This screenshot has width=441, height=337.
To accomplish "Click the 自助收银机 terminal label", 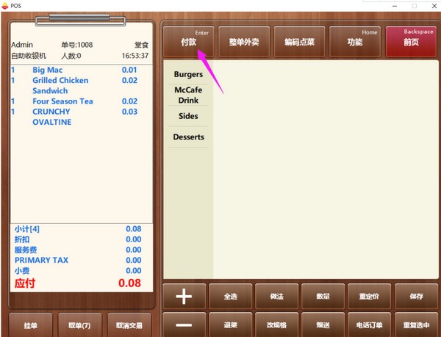I will [29, 56].
